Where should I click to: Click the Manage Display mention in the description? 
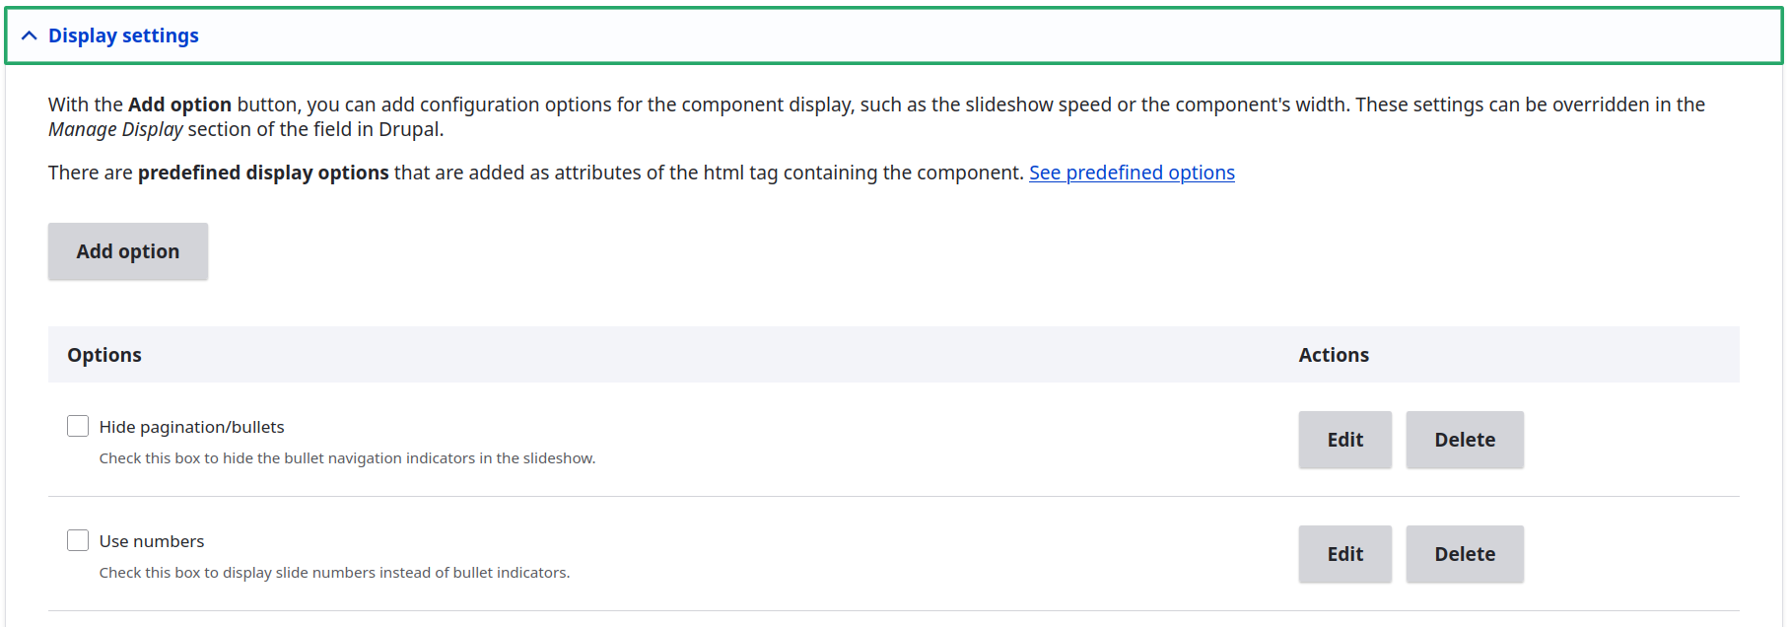[114, 129]
